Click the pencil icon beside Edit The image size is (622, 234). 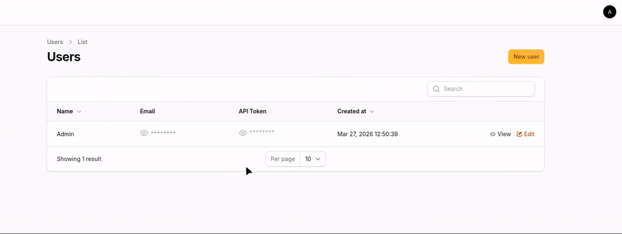(x=520, y=134)
